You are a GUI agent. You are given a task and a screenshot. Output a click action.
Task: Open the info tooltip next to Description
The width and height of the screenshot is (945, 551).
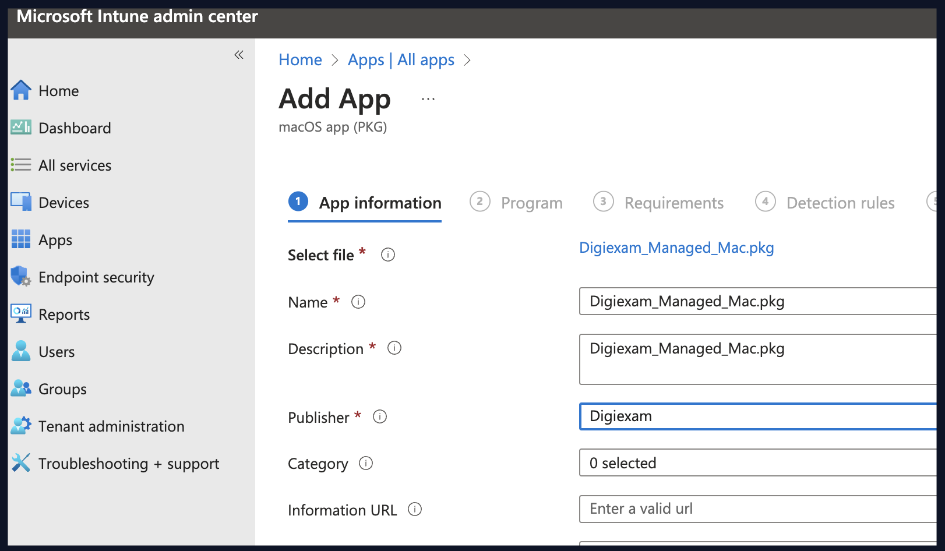coord(394,348)
